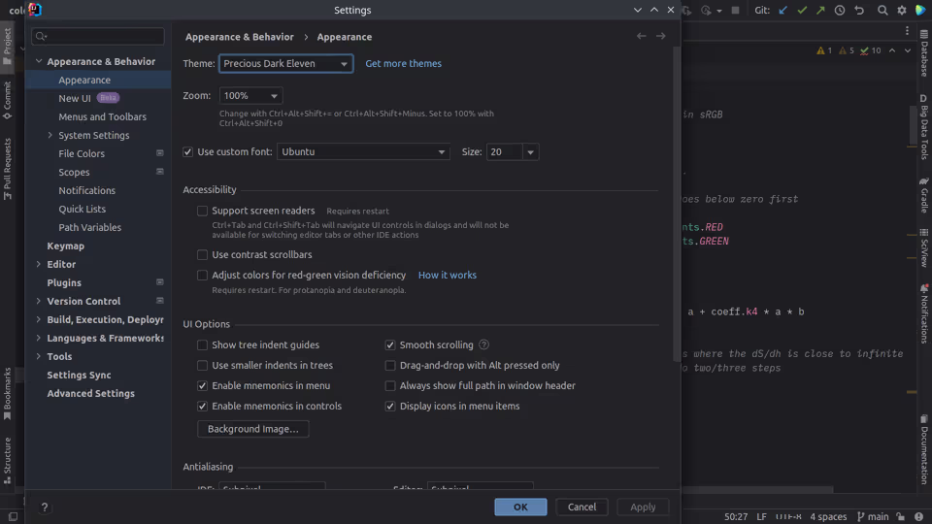Open the Database tool window
Image resolution: width=932 pixels, height=524 pixels.
[924, 52]
